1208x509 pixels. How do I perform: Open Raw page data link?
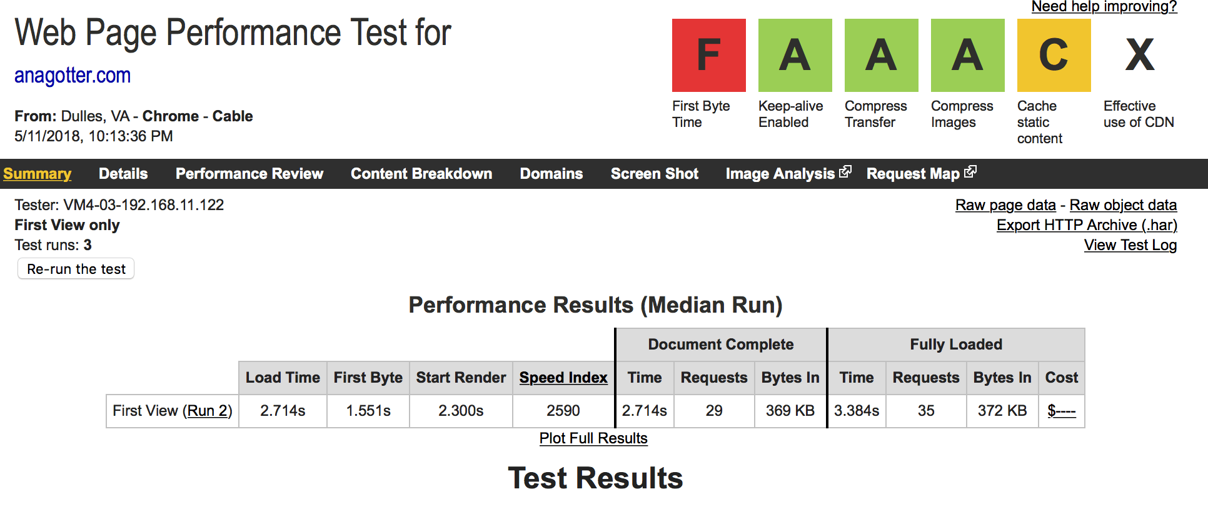coord(1005,205)
